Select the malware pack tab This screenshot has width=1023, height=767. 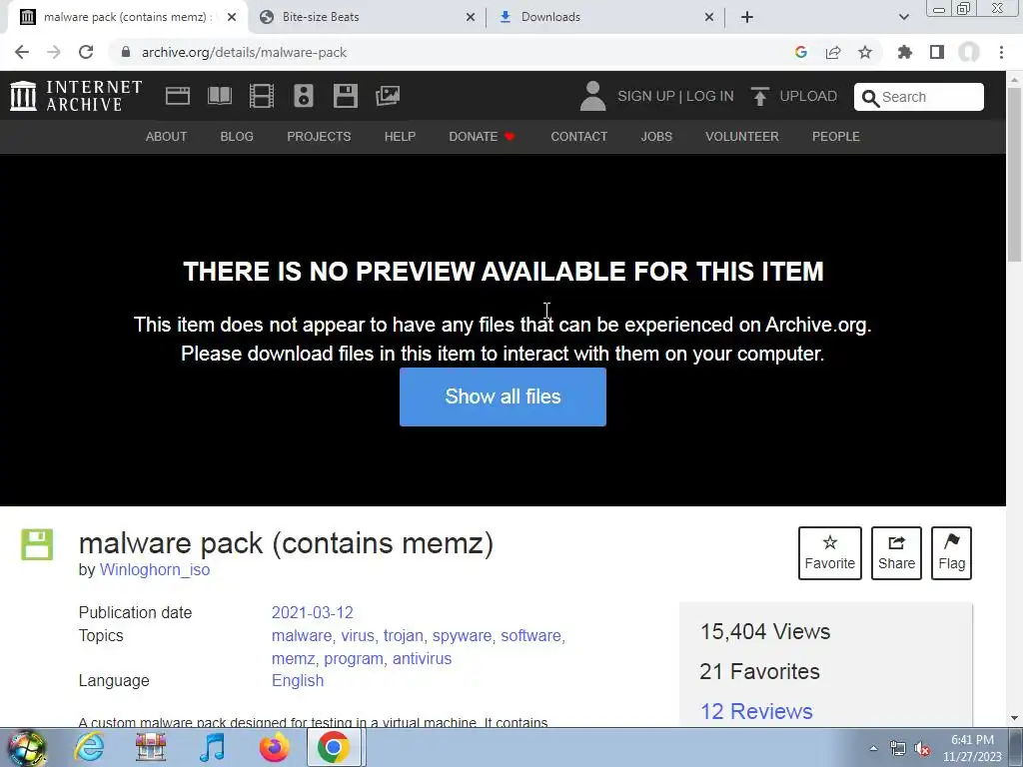[128, 17]
